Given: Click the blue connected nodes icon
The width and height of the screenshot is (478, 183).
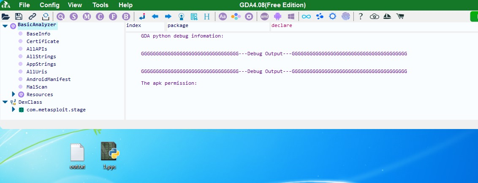Looking at the screenshot, I should 320,16.
